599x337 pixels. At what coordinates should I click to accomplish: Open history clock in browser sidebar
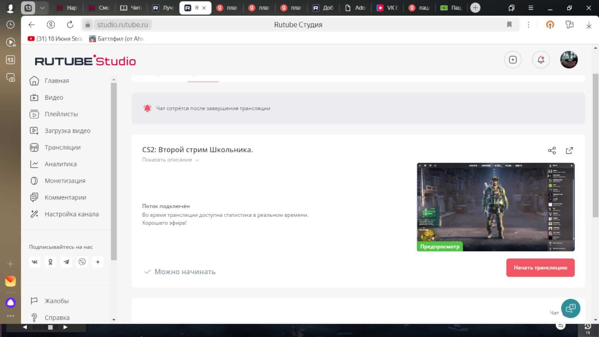coord(10,25)
